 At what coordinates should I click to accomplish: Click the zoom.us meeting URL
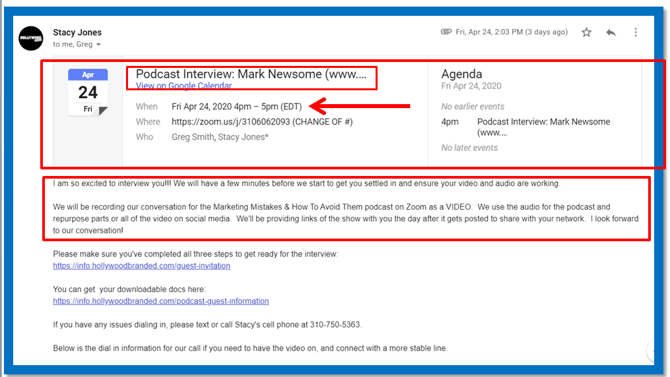coord(230,122)
